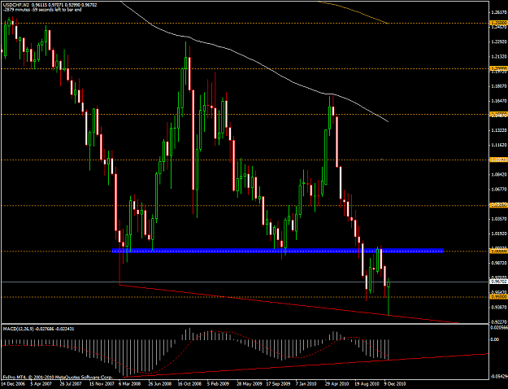Click the MACD 0.00 scale label
This screenshot has width=508, height=389.
pyautogui.click(x=495, y=339)
